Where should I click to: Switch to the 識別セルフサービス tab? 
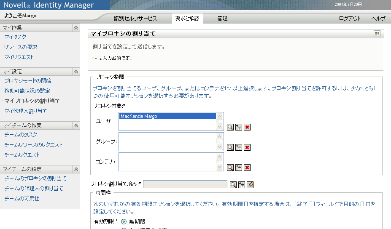(135, 19)
